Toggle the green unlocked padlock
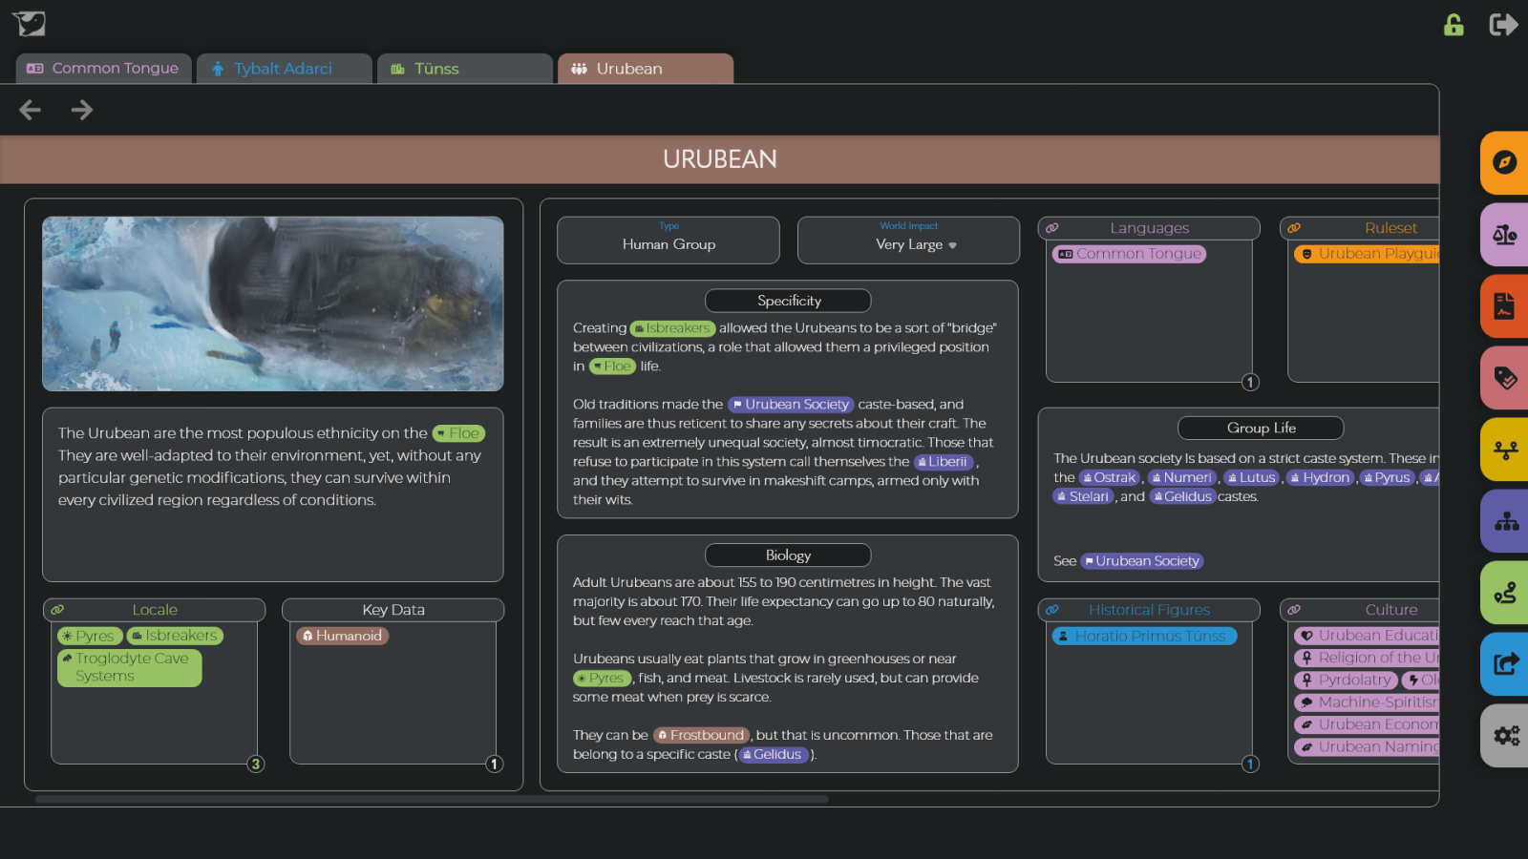This screenshot has width=1528, height=859. click(x=1454, y=25)
